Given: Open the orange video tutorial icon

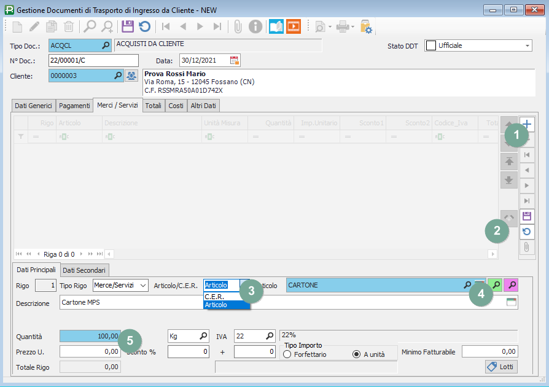Looking at the screenshot, I should pyautogui.click(x=294, y=26).
